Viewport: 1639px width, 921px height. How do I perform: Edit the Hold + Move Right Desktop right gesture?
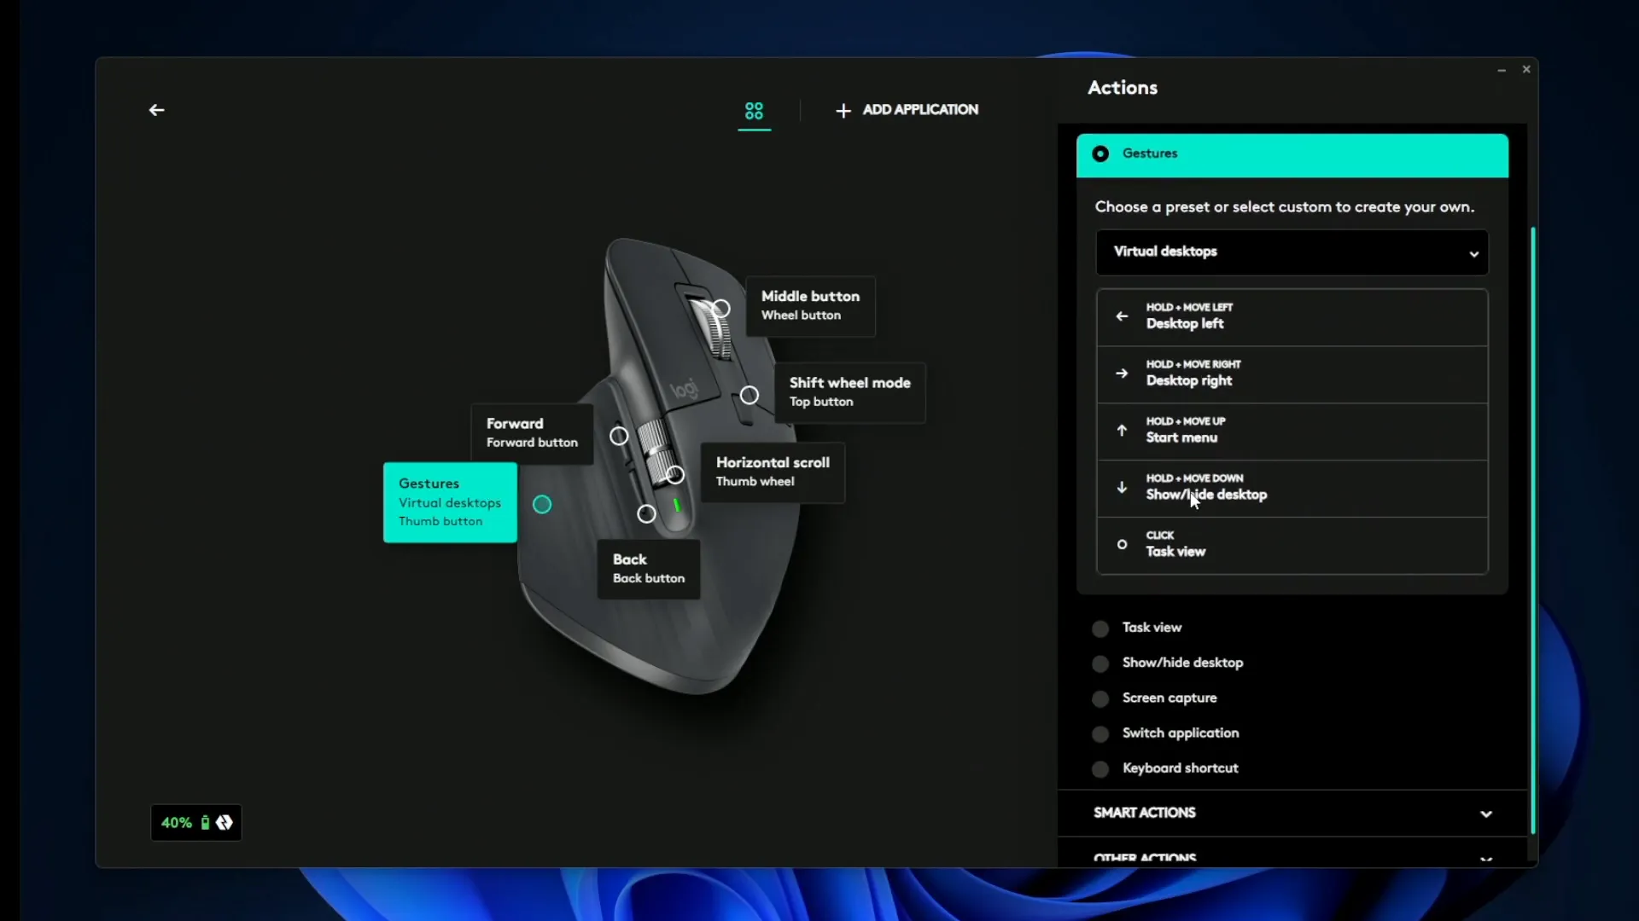coord(1292,374)
